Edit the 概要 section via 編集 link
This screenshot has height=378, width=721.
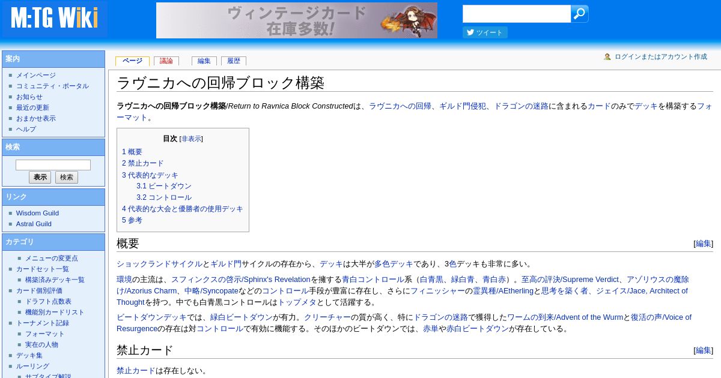pos(703,244)
